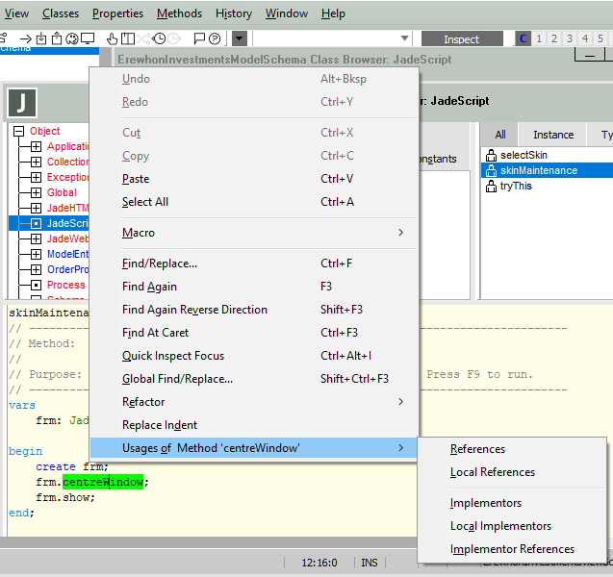Open the toolbar dark dropdown arrow
613x577 pixels.
click(240, 38)
